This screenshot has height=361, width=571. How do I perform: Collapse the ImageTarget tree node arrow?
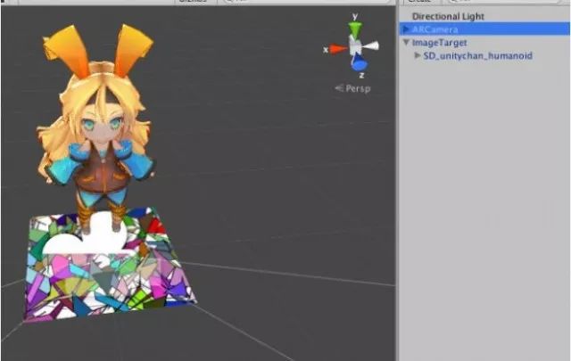[407, 42]
